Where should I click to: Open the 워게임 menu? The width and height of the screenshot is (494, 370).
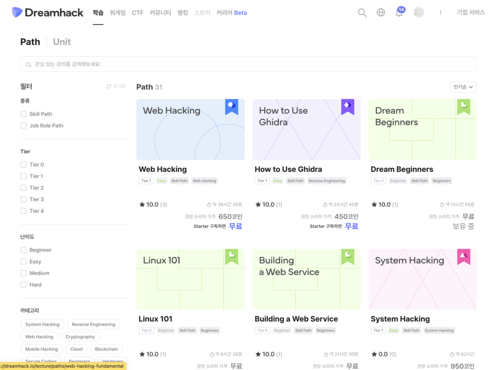click(x=118, y=13)
